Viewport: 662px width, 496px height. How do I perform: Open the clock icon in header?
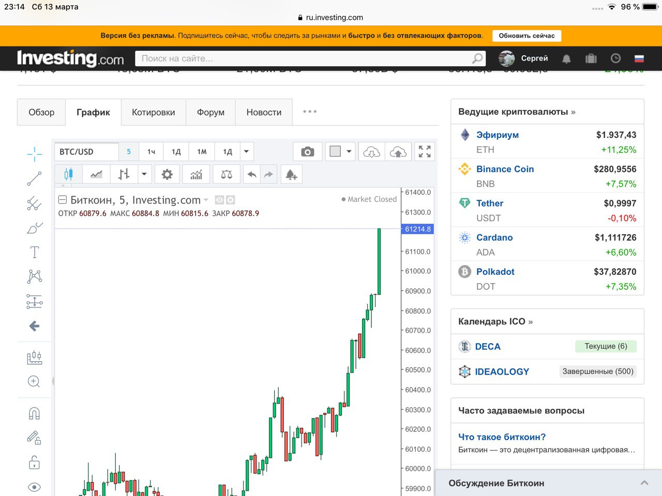point(615,58)
